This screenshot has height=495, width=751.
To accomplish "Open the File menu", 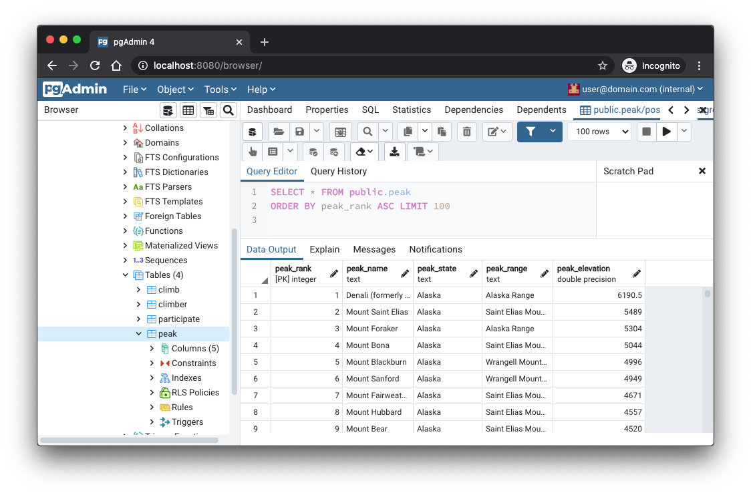I will [x=134, y=90].
